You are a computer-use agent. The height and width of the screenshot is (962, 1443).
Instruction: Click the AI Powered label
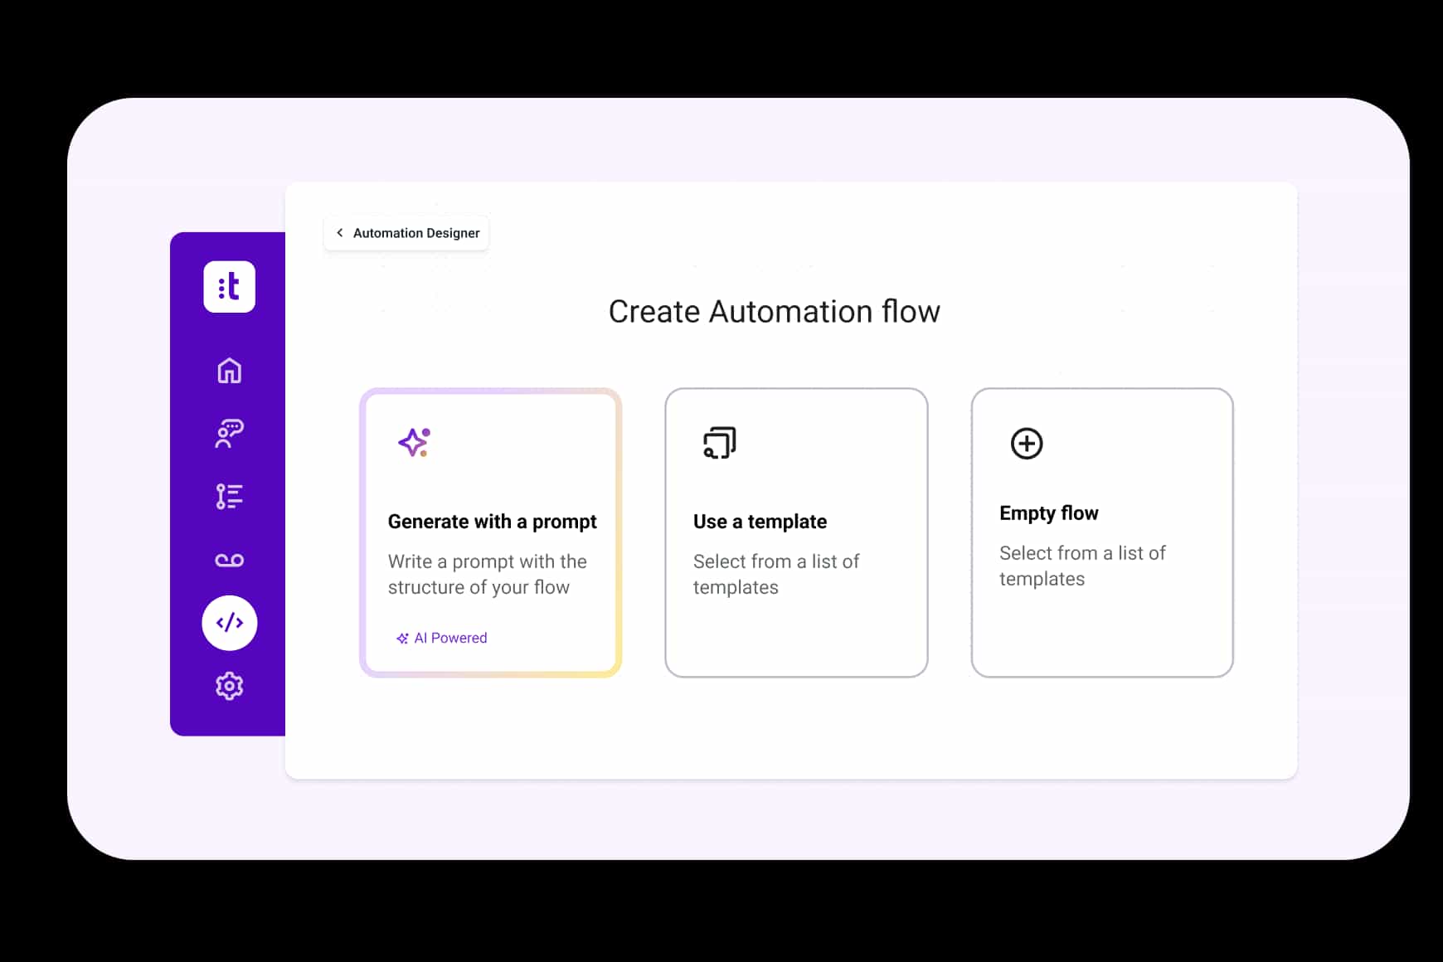coord(450,638)
